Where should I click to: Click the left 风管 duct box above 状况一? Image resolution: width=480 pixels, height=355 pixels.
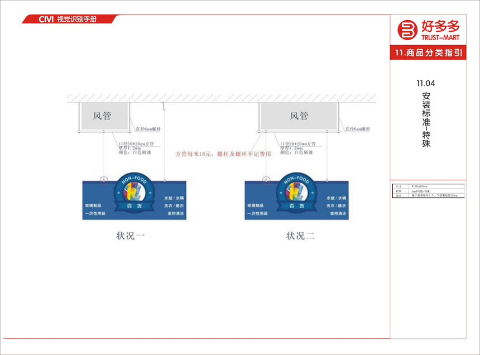click(x=104, y=116)
